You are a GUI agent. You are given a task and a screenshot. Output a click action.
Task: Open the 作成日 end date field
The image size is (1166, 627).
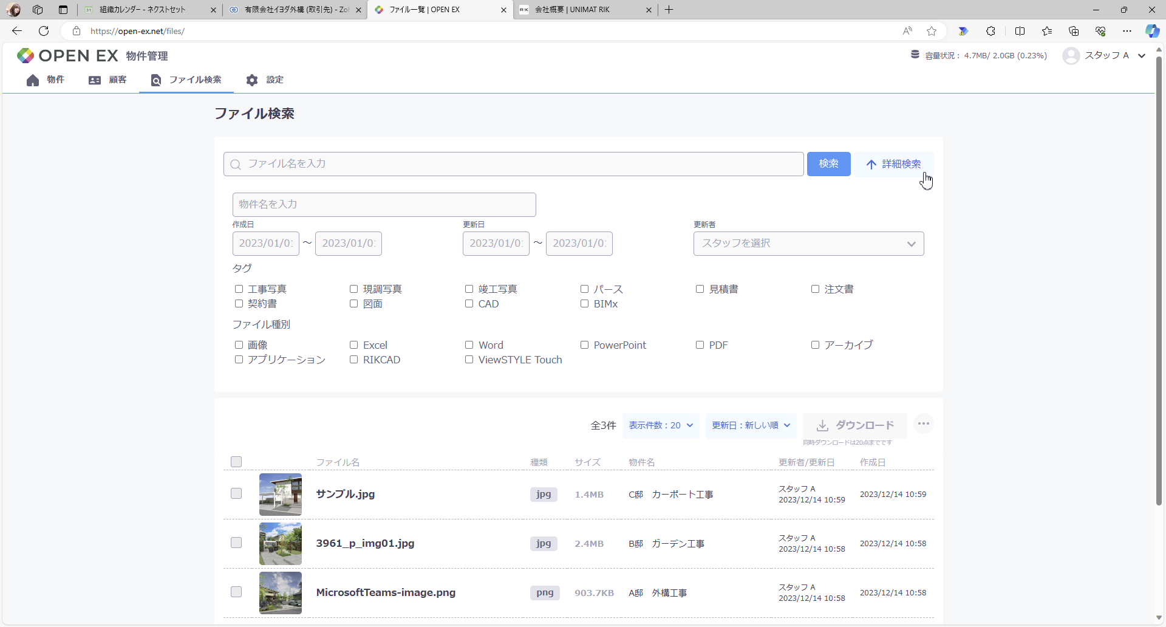click(x=349, y=244)
